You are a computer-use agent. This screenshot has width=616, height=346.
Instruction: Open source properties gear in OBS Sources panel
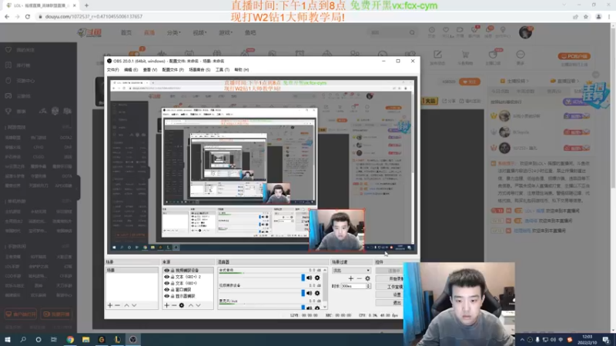[x=182, y=305]
